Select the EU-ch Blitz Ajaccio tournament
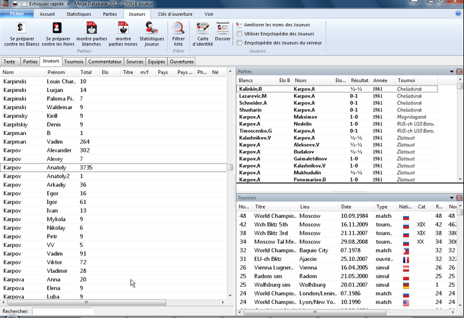Viewport: 464px width, 318px height. [x=347, y=259]
